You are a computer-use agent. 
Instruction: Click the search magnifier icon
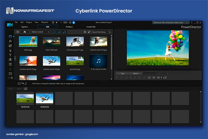(x=109, y=32)
